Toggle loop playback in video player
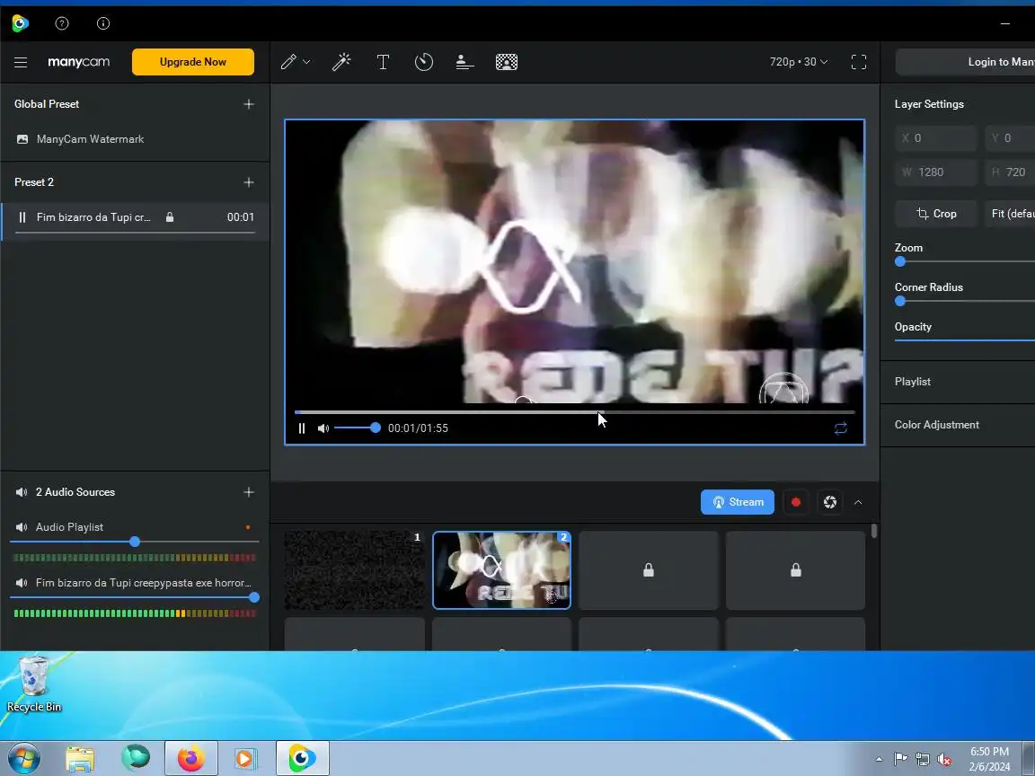This screenshot has width=1035, height=776. [840, 429]
